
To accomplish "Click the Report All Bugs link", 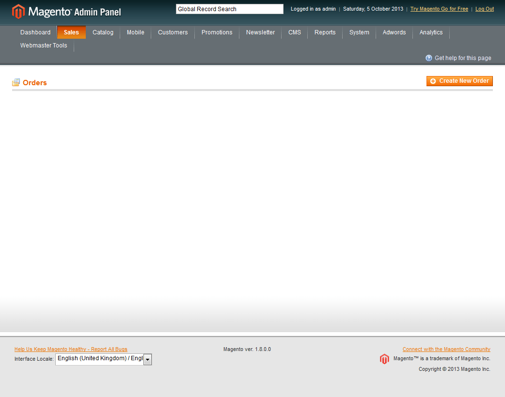I will (x=71, y=349).
